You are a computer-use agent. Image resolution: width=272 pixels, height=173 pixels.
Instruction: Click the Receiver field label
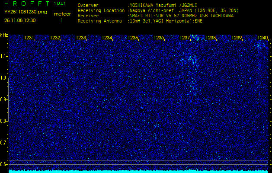(88, 16)
